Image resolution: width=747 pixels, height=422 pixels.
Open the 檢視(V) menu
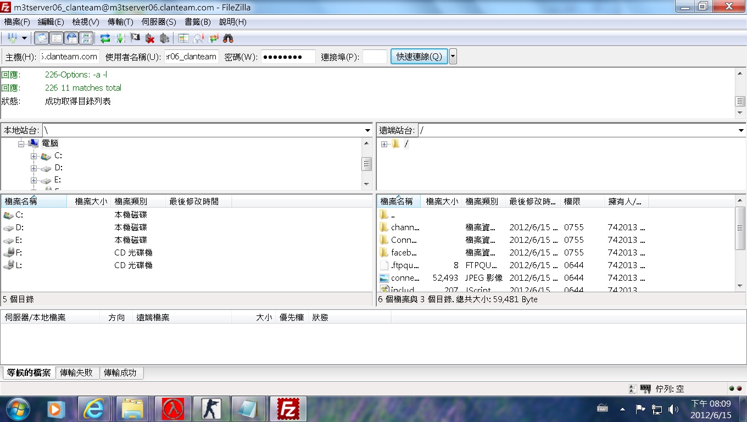coord(86,22)
